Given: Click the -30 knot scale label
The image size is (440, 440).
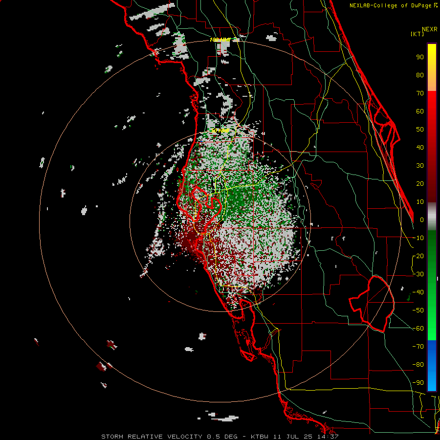Looking at the screenshot, I should coord(418,274).
